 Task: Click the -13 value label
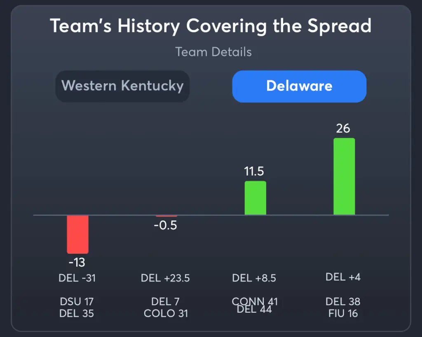(x=77, y=262)
